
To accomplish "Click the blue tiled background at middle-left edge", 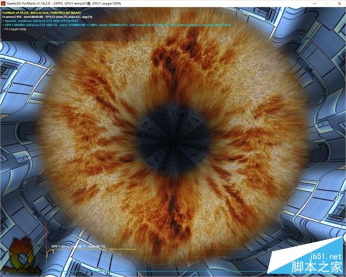I will [11, 140].
